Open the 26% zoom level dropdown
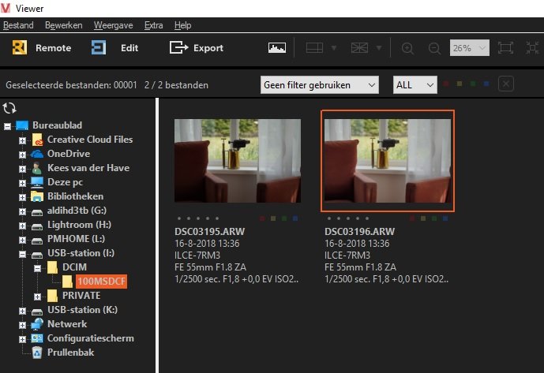Screen dimensions: 544x373 tap(470, 48)
